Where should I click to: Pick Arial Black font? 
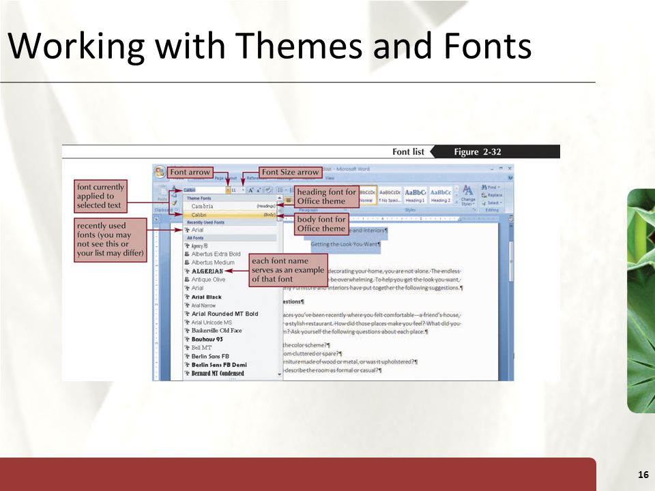coord(230,297)
